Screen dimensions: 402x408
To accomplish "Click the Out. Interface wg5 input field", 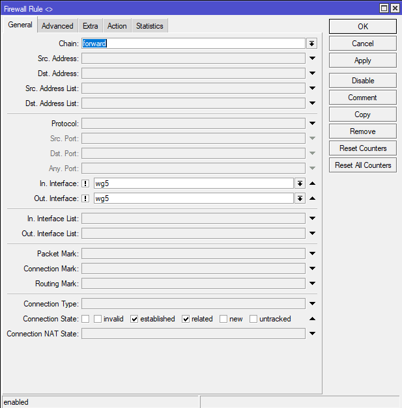I will coord(194,198).
